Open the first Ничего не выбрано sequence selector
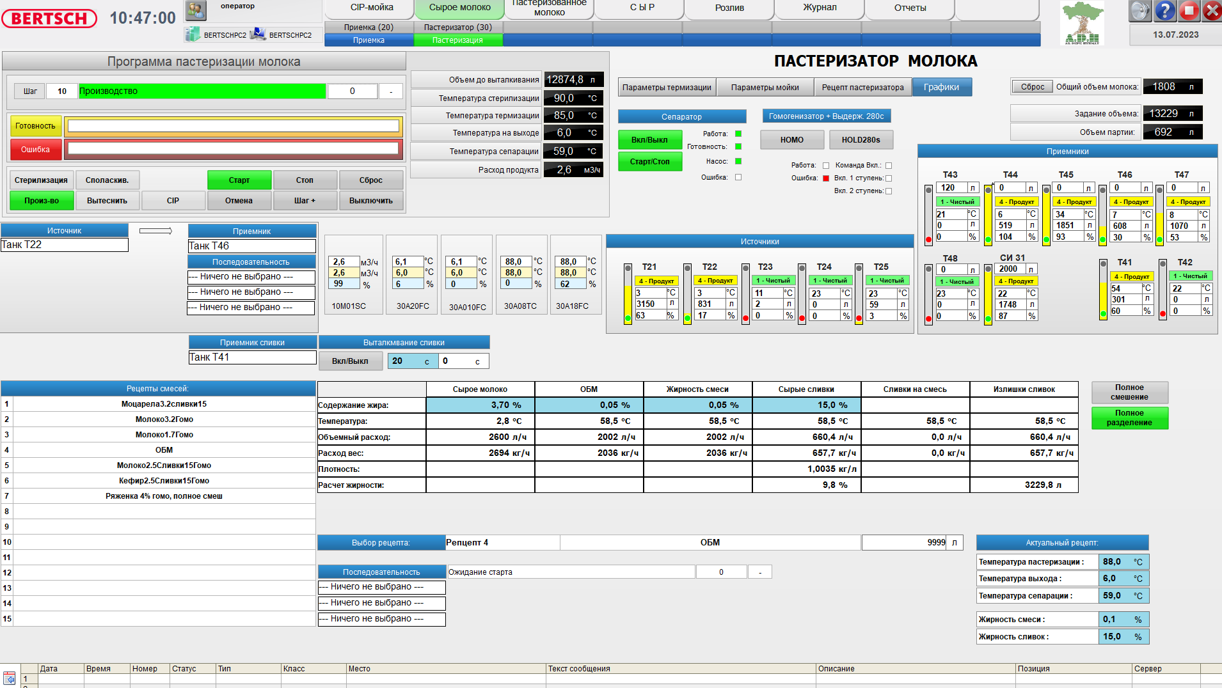1222x688 pixels. (250, 277)
